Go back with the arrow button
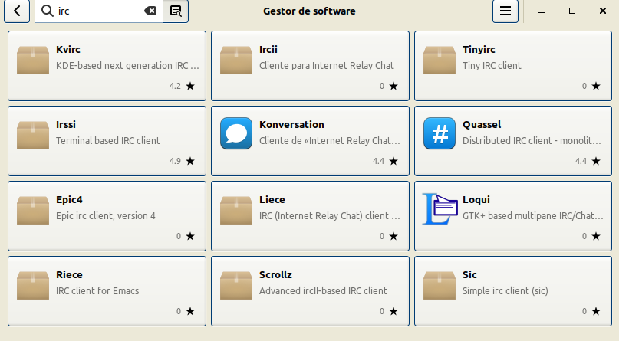 [x=17, y=11]
